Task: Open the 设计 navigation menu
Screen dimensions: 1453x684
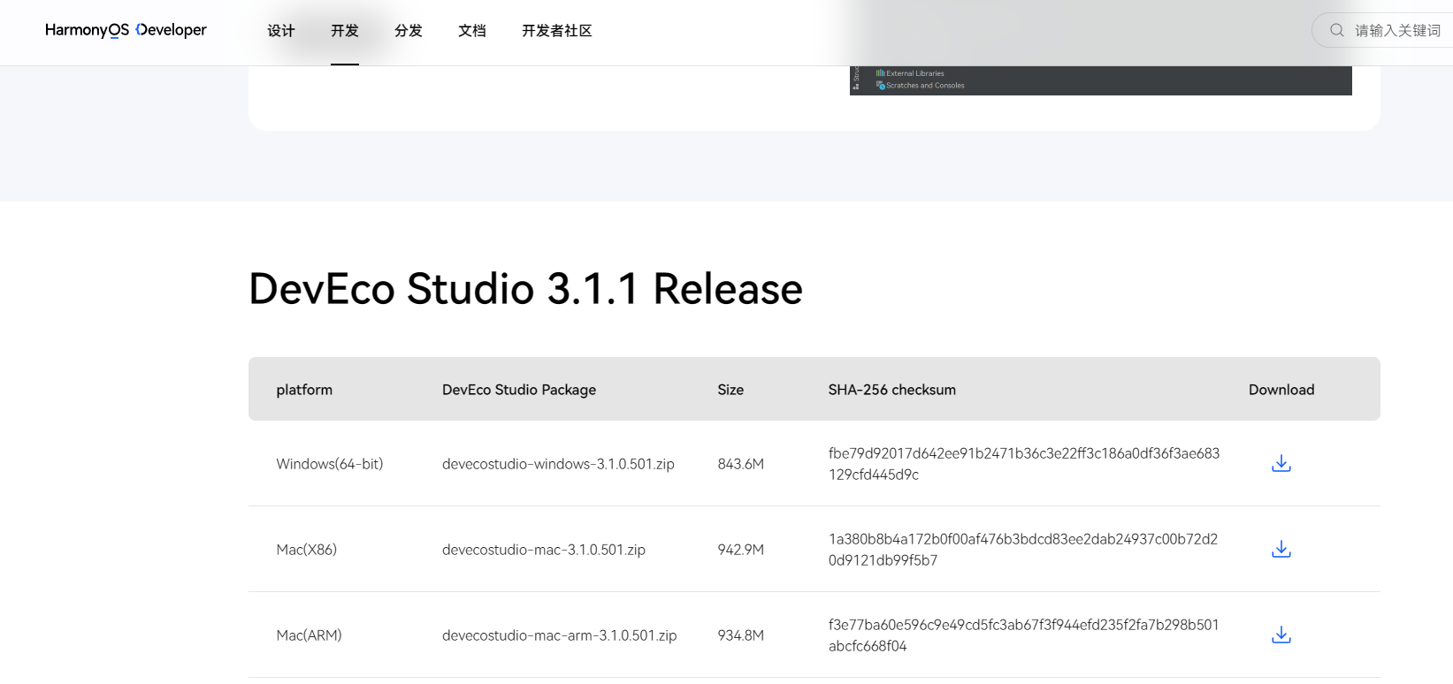Action: click(x=281, y=31)
